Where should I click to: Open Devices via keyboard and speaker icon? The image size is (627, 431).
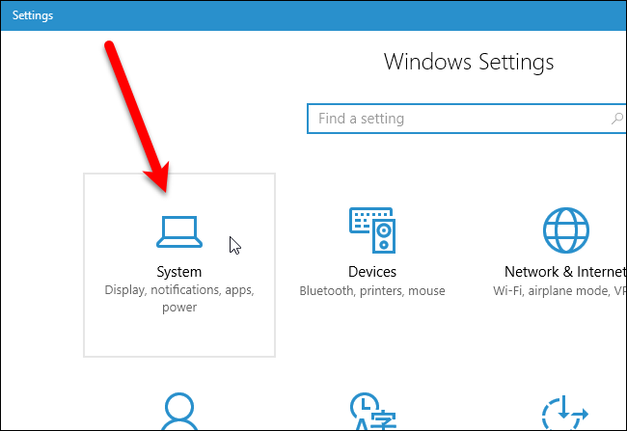pyautogui.click(x=371, y=231)
